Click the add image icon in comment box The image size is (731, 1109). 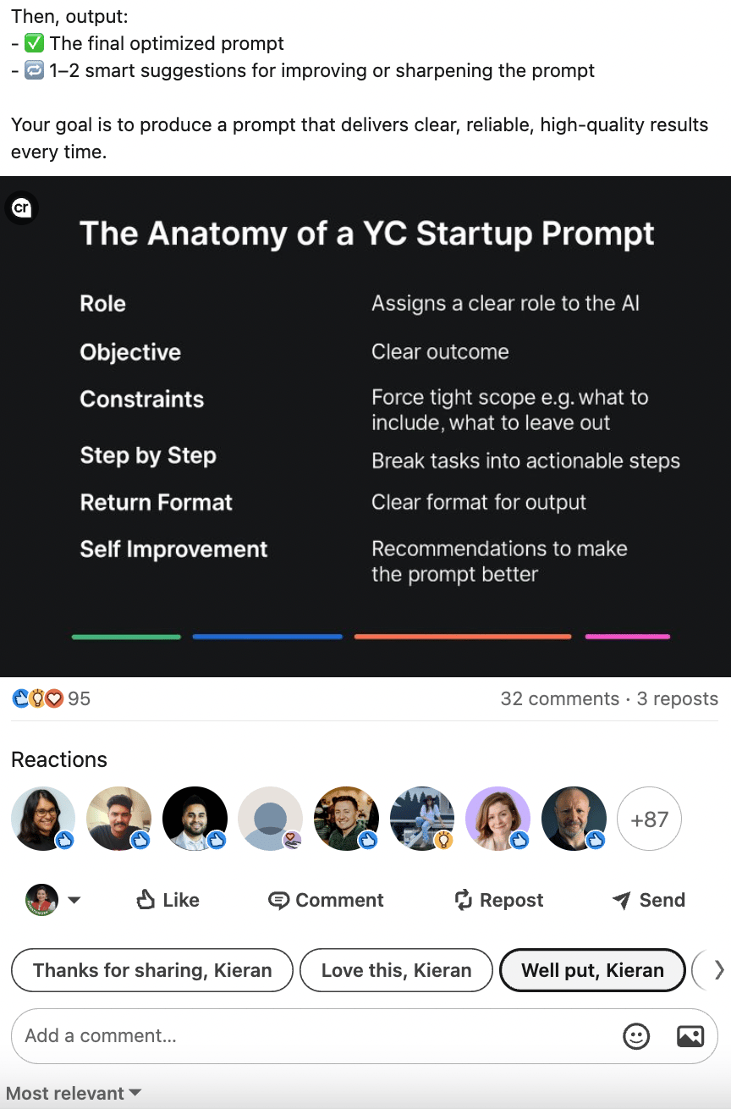pyautogui.click(x=690, y=1036)
